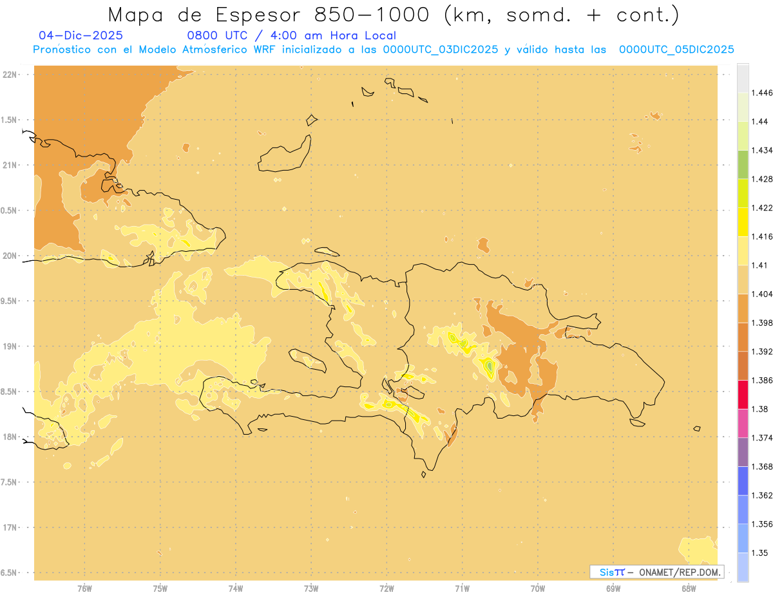This screenshot has width=773, height=597.
Task: Click the colorbar value '1.368'
Action: (763, 466)
